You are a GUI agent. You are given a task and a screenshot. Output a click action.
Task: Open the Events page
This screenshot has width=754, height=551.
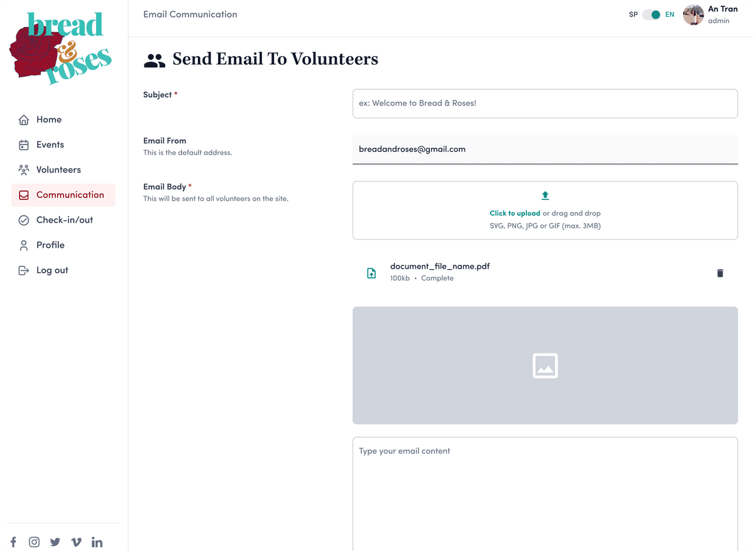pos(50,145)
